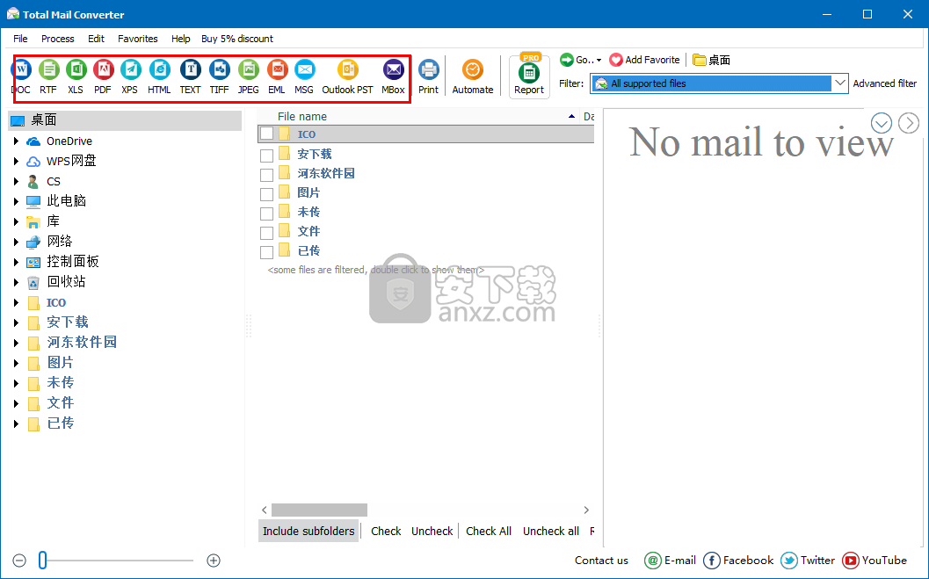Click Check All button
The width and height of the screenshot is (929, 579).
[x=489, y=531]
